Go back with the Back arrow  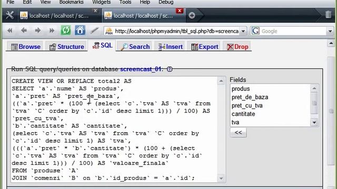[x=24, y=30]
